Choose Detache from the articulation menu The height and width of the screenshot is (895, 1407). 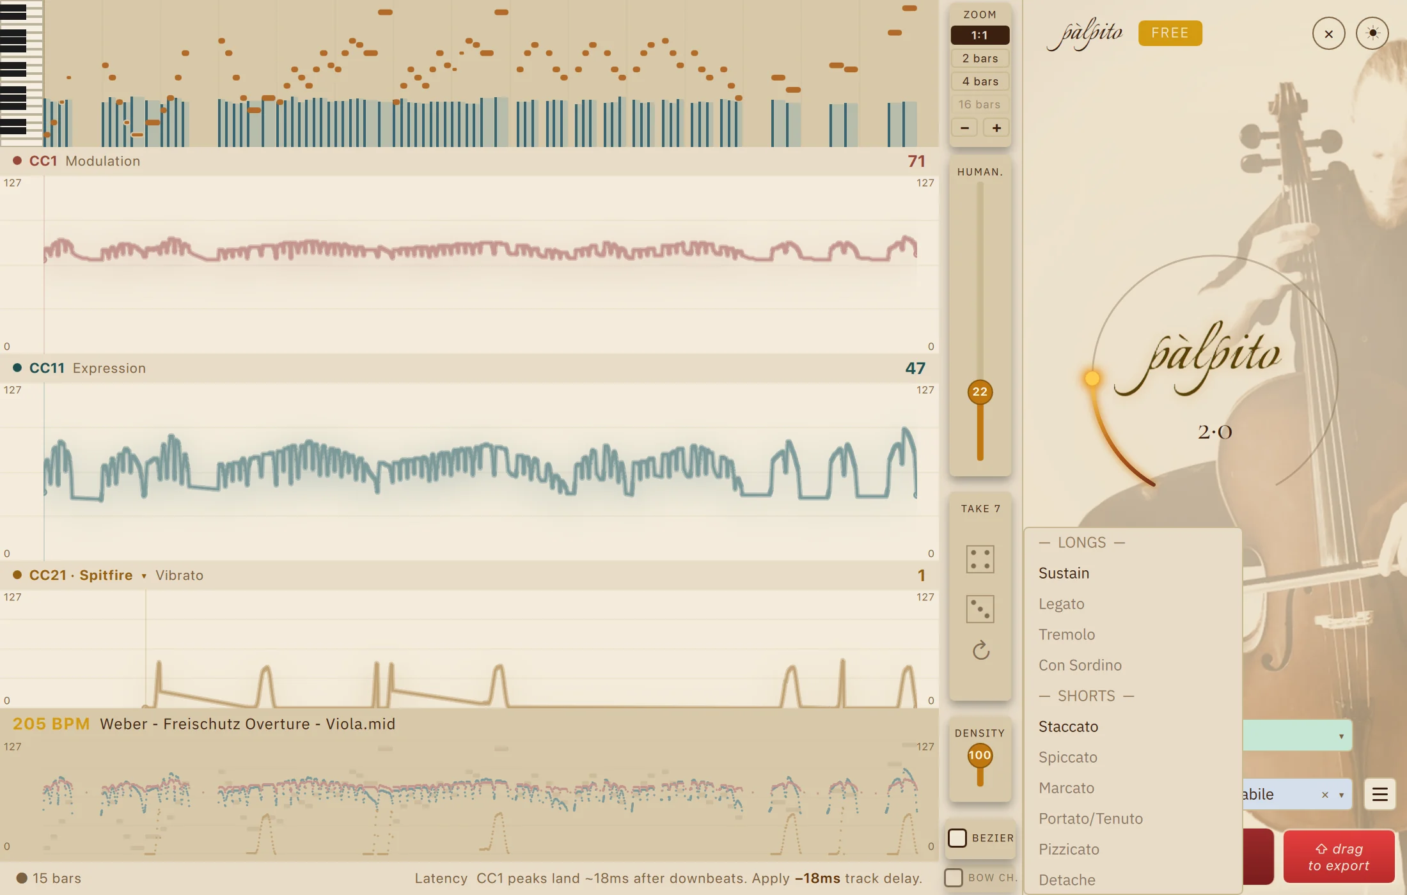[x=1133, y=880]
